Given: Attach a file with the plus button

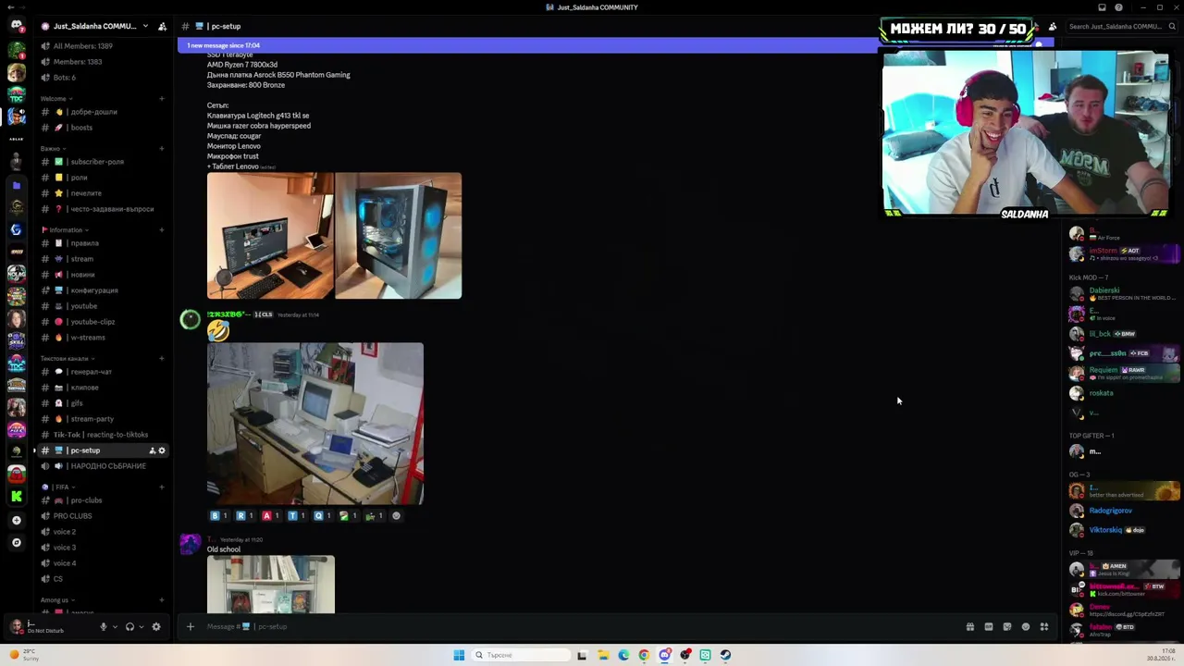Looking at the screenshot, I should click(191, 626).
